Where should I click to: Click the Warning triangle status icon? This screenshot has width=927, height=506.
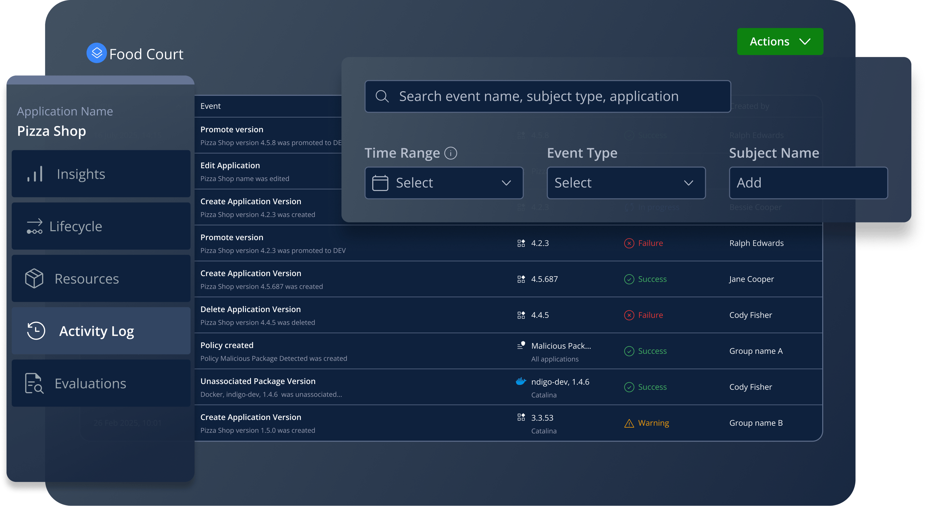(629, 423)
